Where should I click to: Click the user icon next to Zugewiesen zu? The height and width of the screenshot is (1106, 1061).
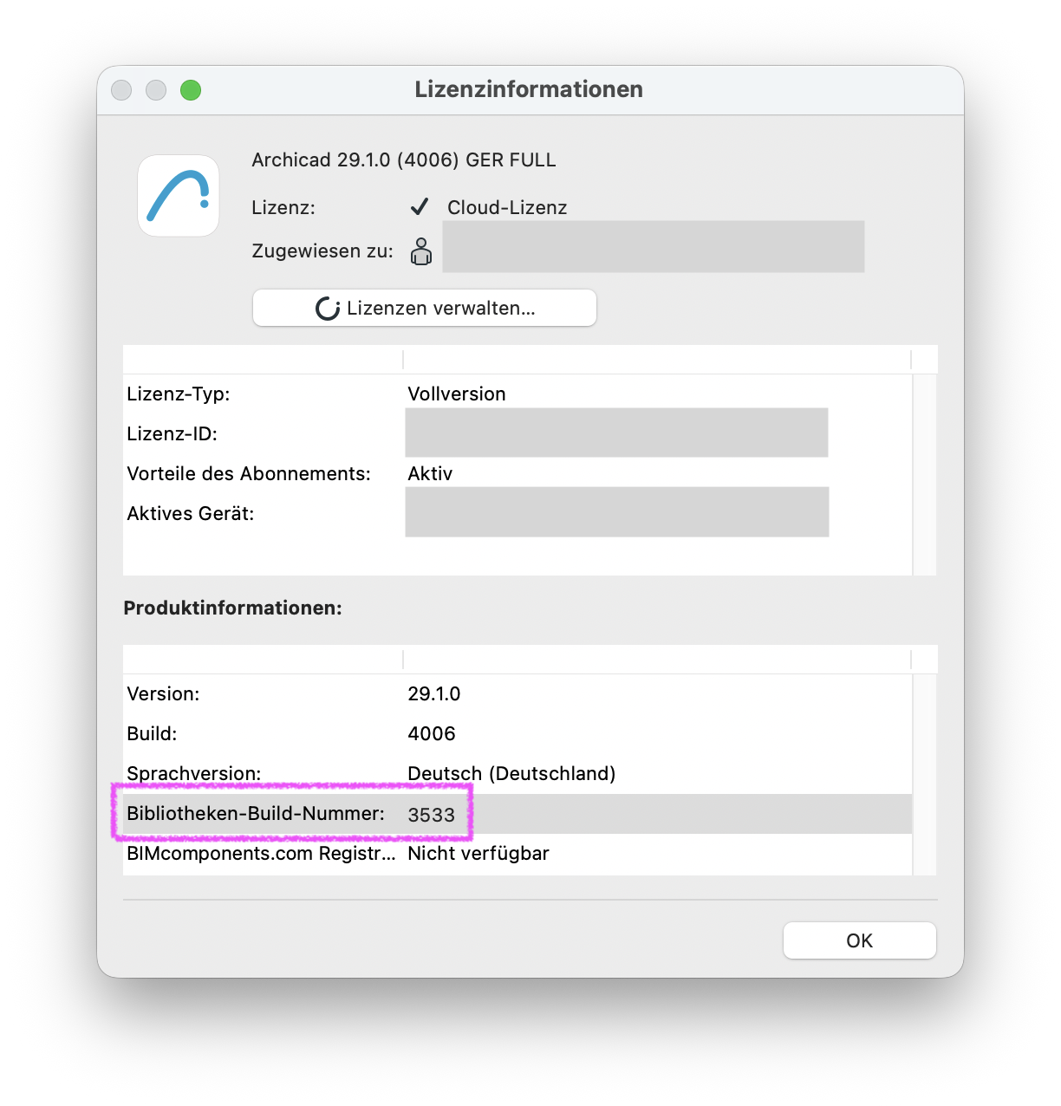pyautogui.click(x=421, y=251)
